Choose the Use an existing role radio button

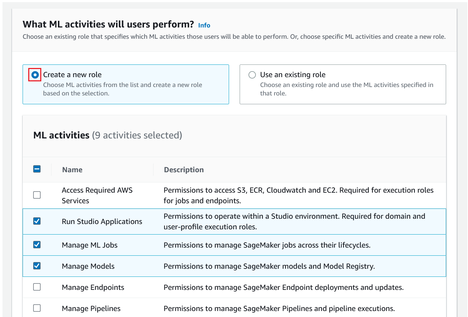[x=252, y=75]
